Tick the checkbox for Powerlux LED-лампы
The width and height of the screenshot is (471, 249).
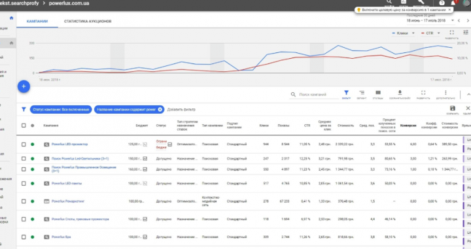coord(24,183)
